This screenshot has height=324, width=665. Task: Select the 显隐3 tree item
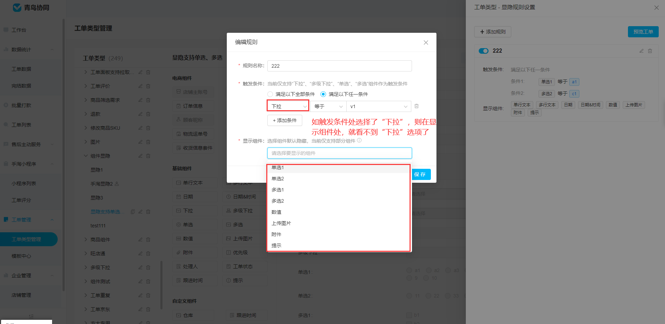[97, 198]
